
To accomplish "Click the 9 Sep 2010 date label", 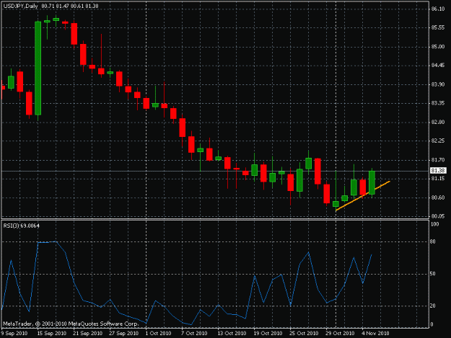I will [14, 333].
